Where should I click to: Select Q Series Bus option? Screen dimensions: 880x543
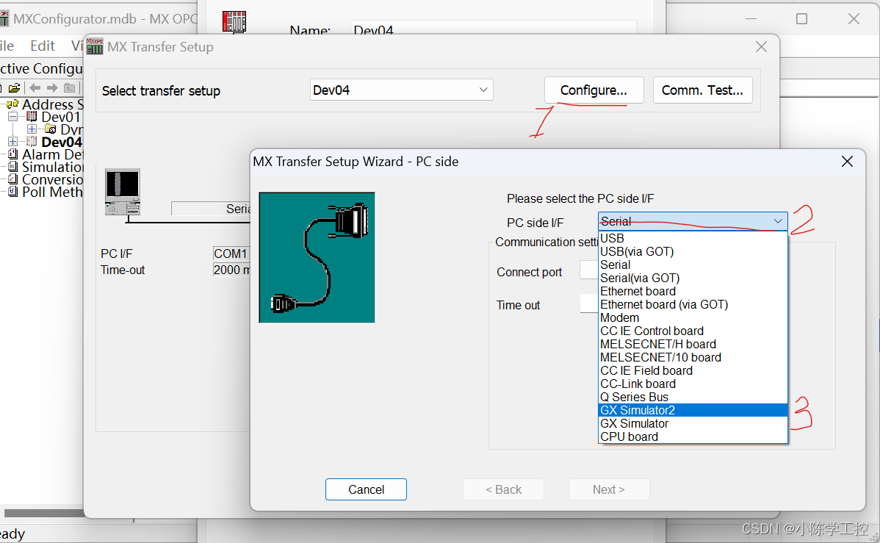(x=693, y=397)
